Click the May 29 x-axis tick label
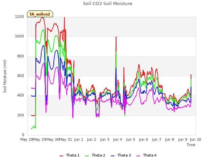This screenshot has width=216, height=162. coord(40,139)
